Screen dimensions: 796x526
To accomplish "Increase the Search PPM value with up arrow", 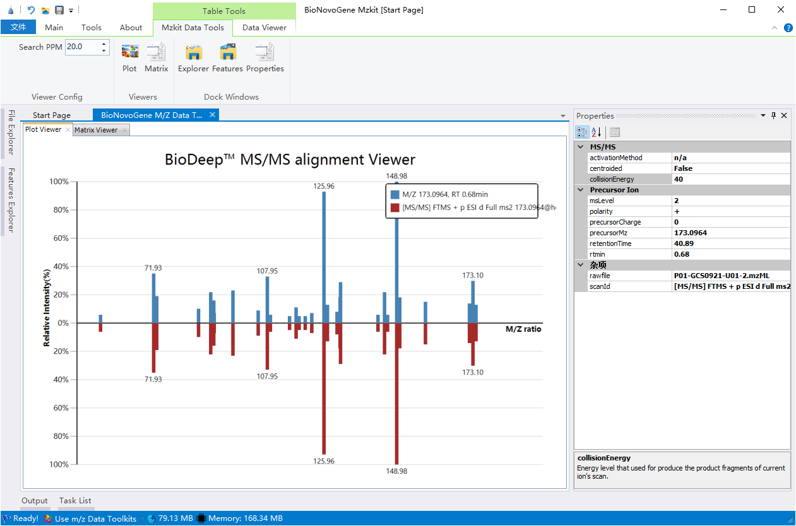I will tap(105, 44).
